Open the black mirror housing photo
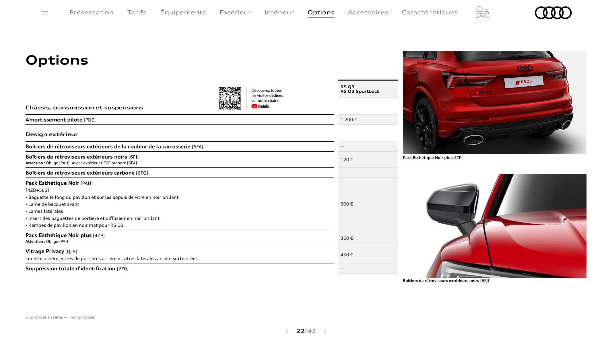Screen dimensions: 612x344 pyautogui.click(x=494, y=226)
